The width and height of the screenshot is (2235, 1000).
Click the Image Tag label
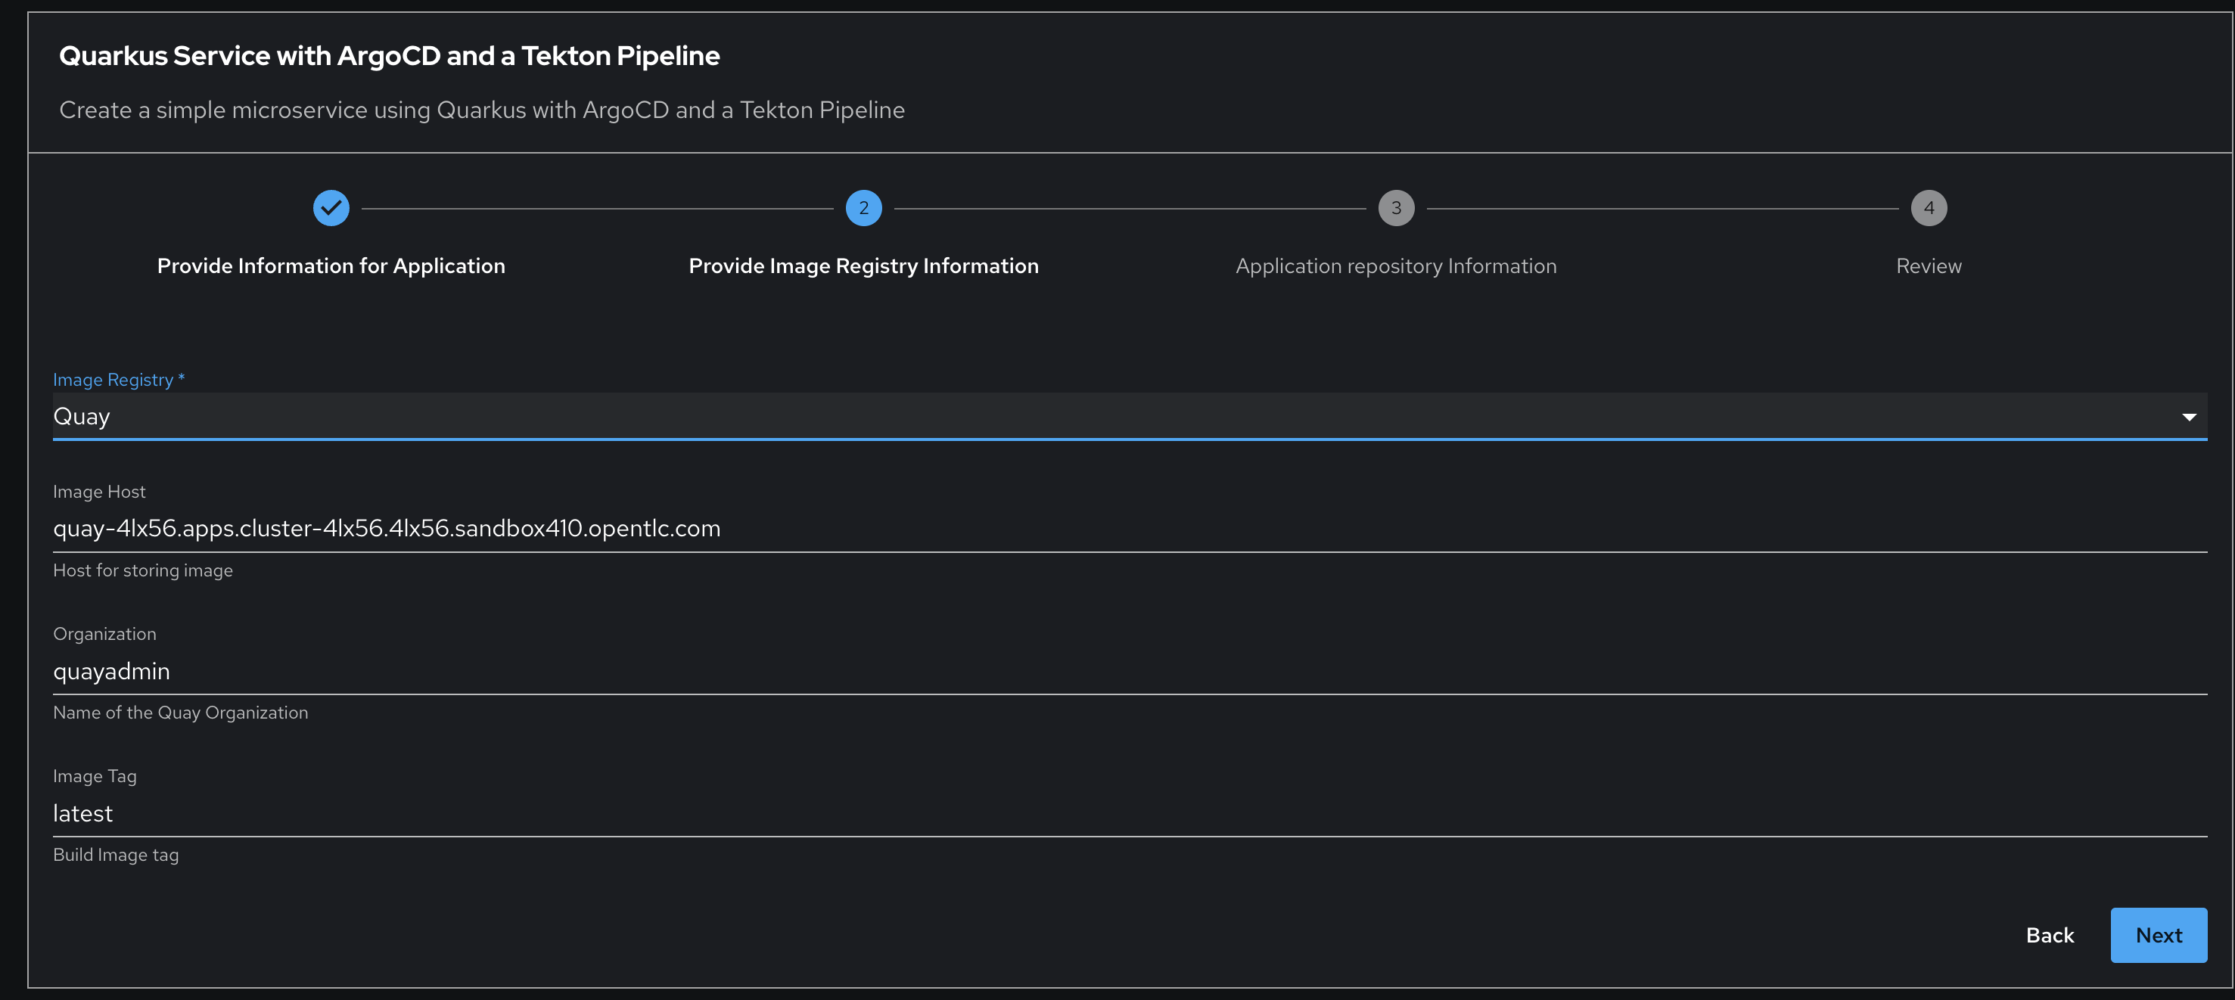(x=95, y=776)
